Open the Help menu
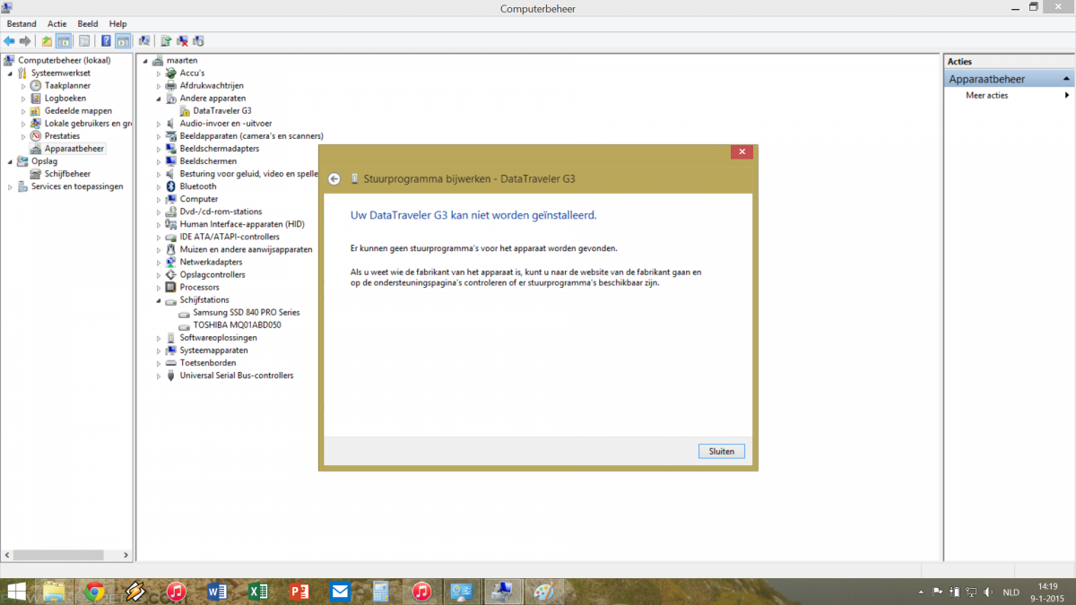 pos(118,23)
